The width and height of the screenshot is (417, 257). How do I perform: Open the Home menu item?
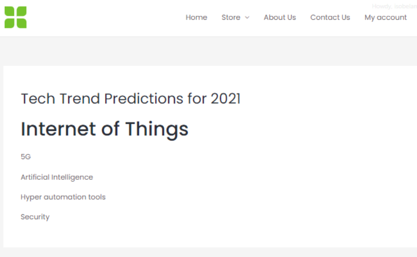click(x=196, y=17)
